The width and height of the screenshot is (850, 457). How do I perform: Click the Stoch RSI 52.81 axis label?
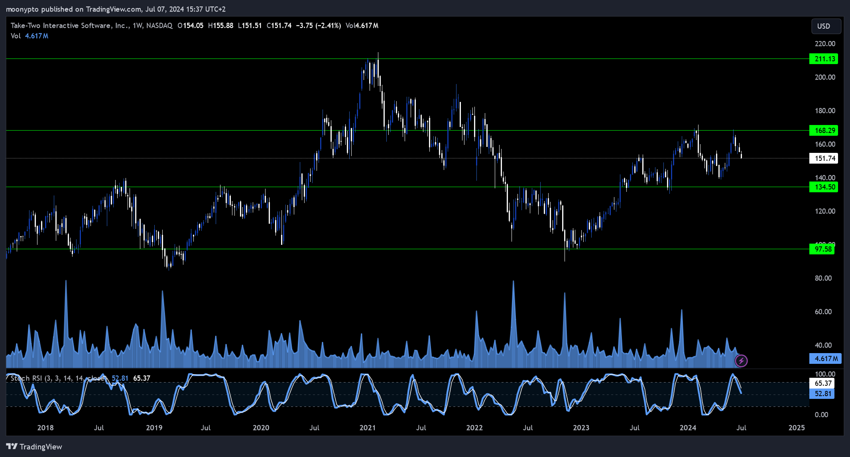click(822, 394)
